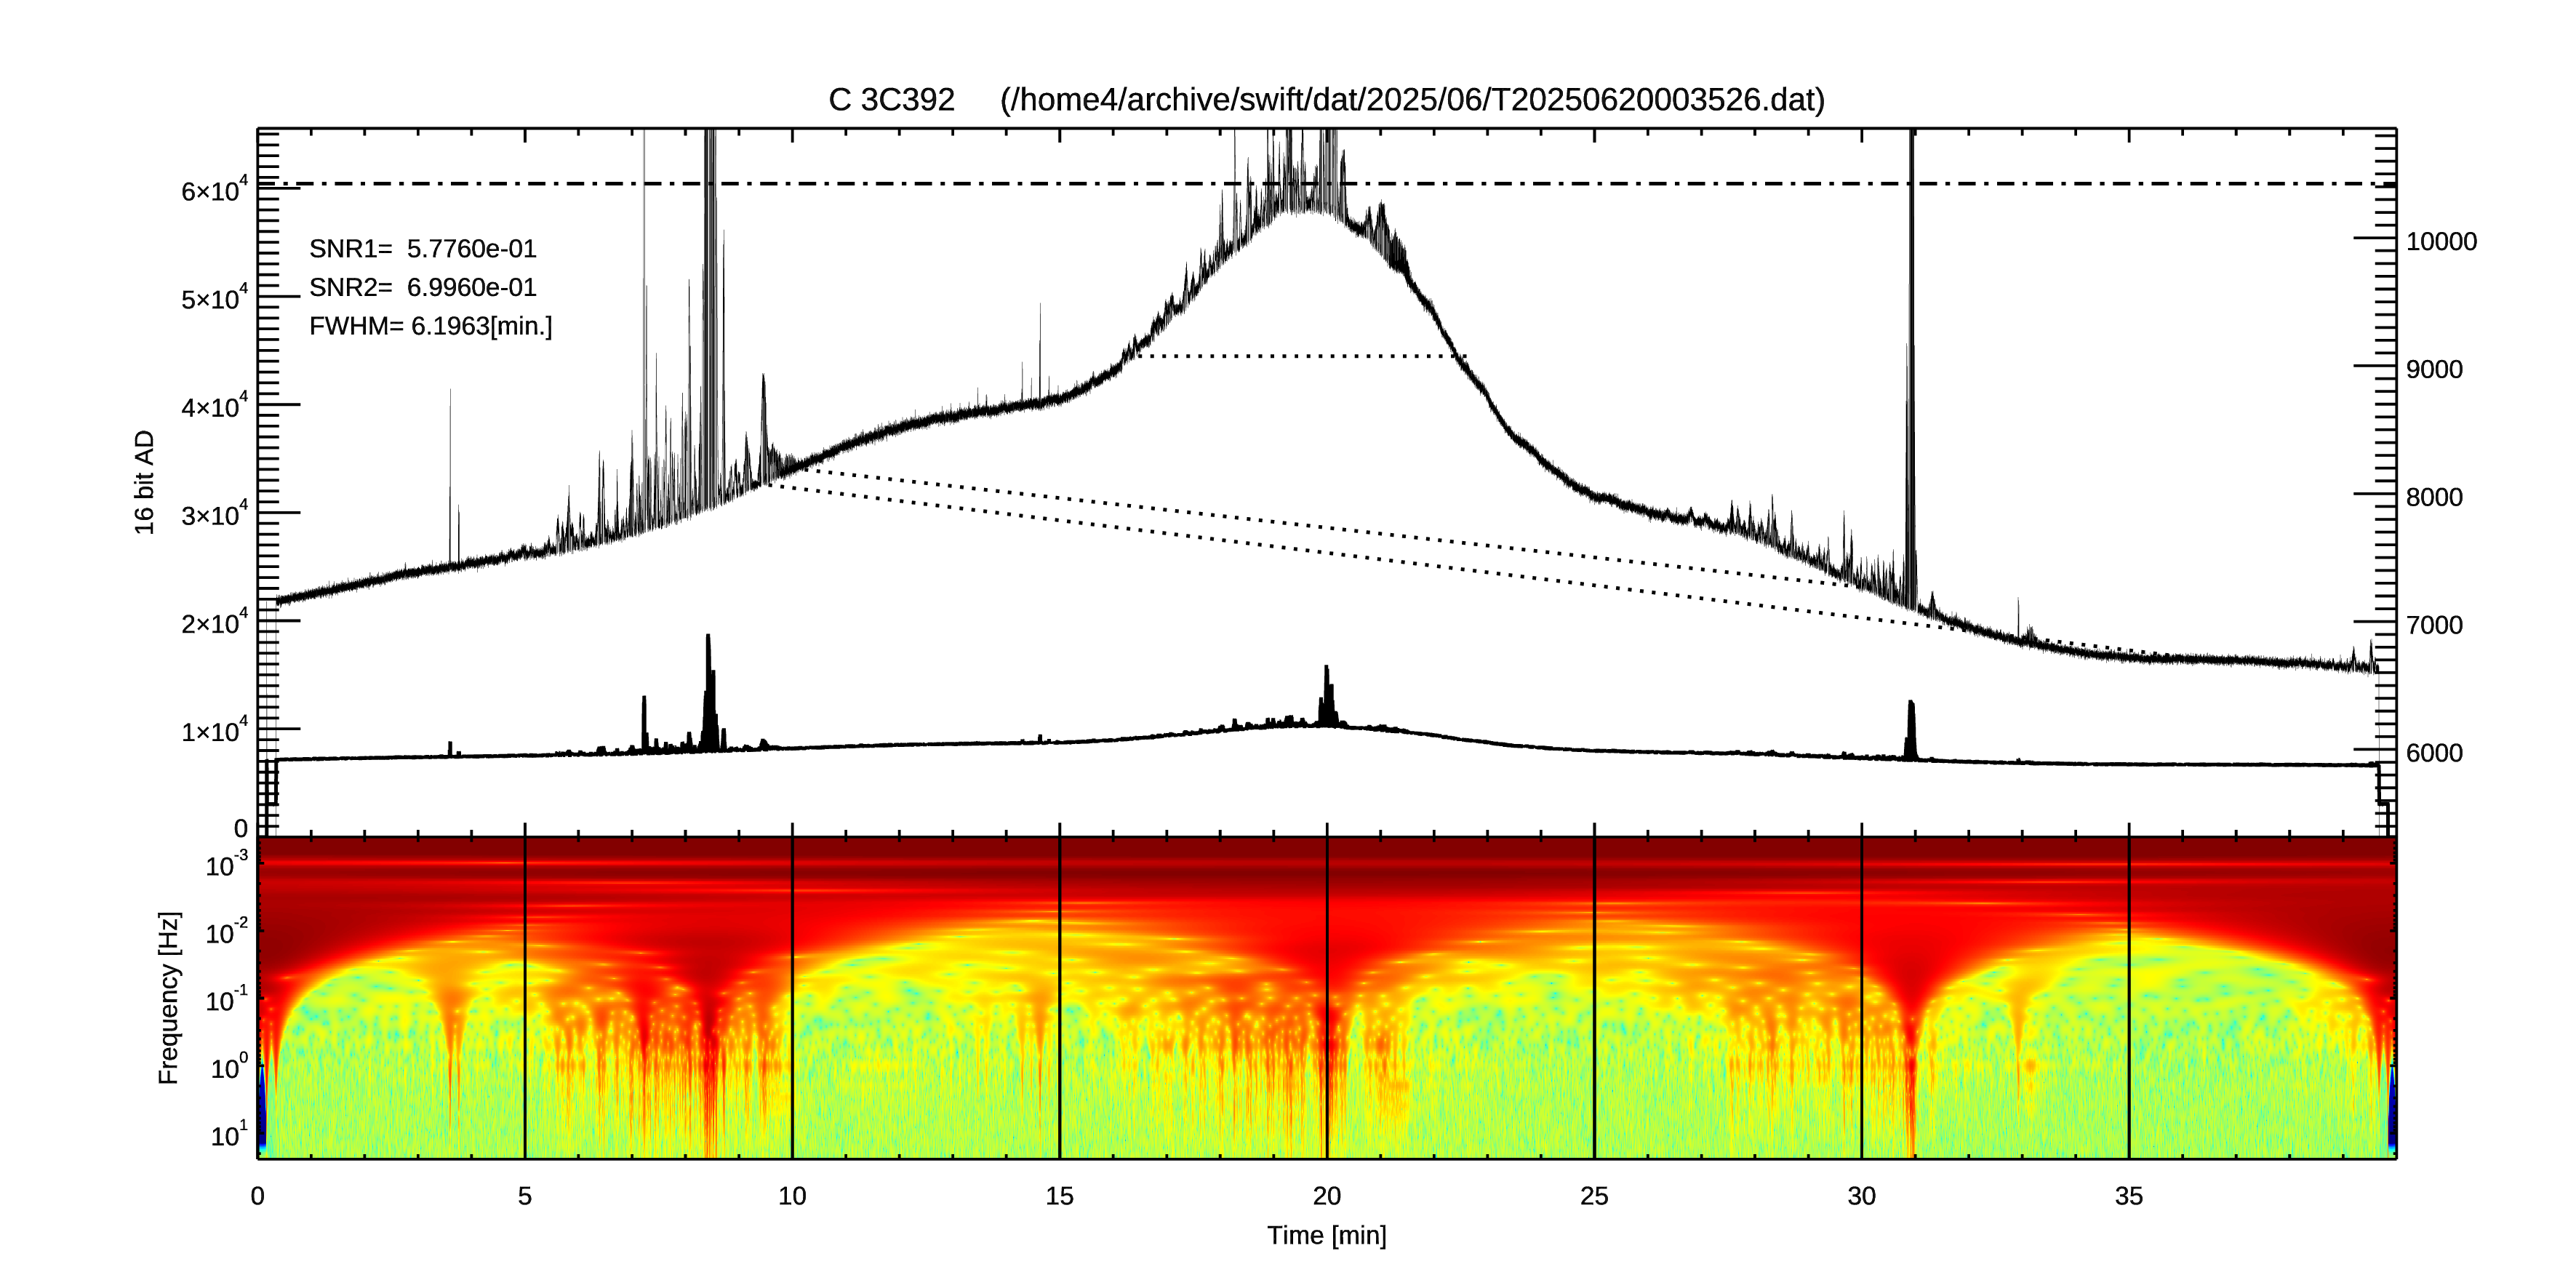Click the 10^1 frequency tick label

point(229,1134)
